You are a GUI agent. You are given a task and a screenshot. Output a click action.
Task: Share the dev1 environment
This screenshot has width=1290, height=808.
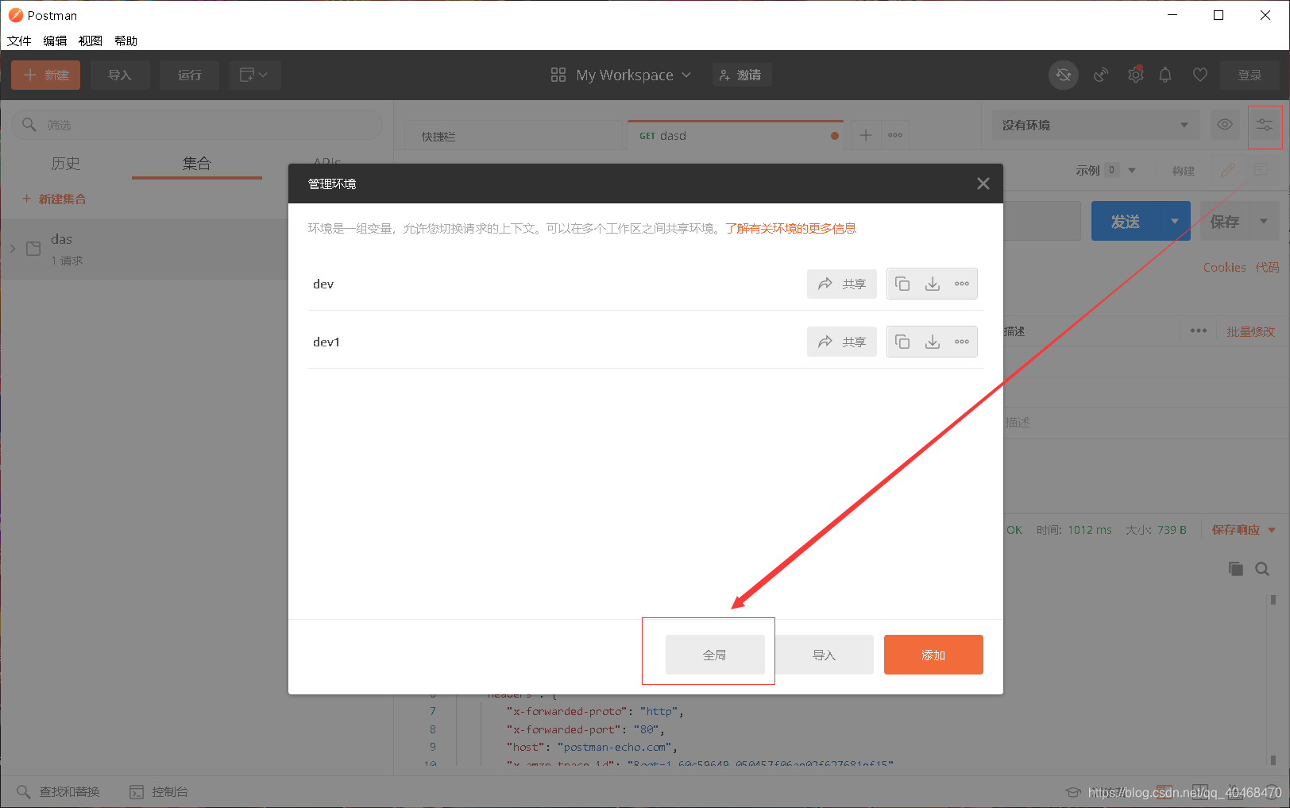(x=842, y=342)
